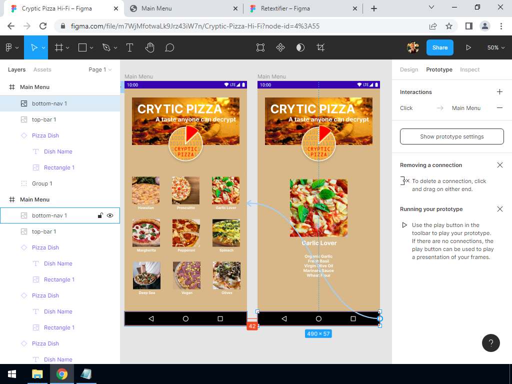Viewport: 512px width, 384px height.
Task: Select the Rectangle shape tool
Action: click(x=82, y=47)
